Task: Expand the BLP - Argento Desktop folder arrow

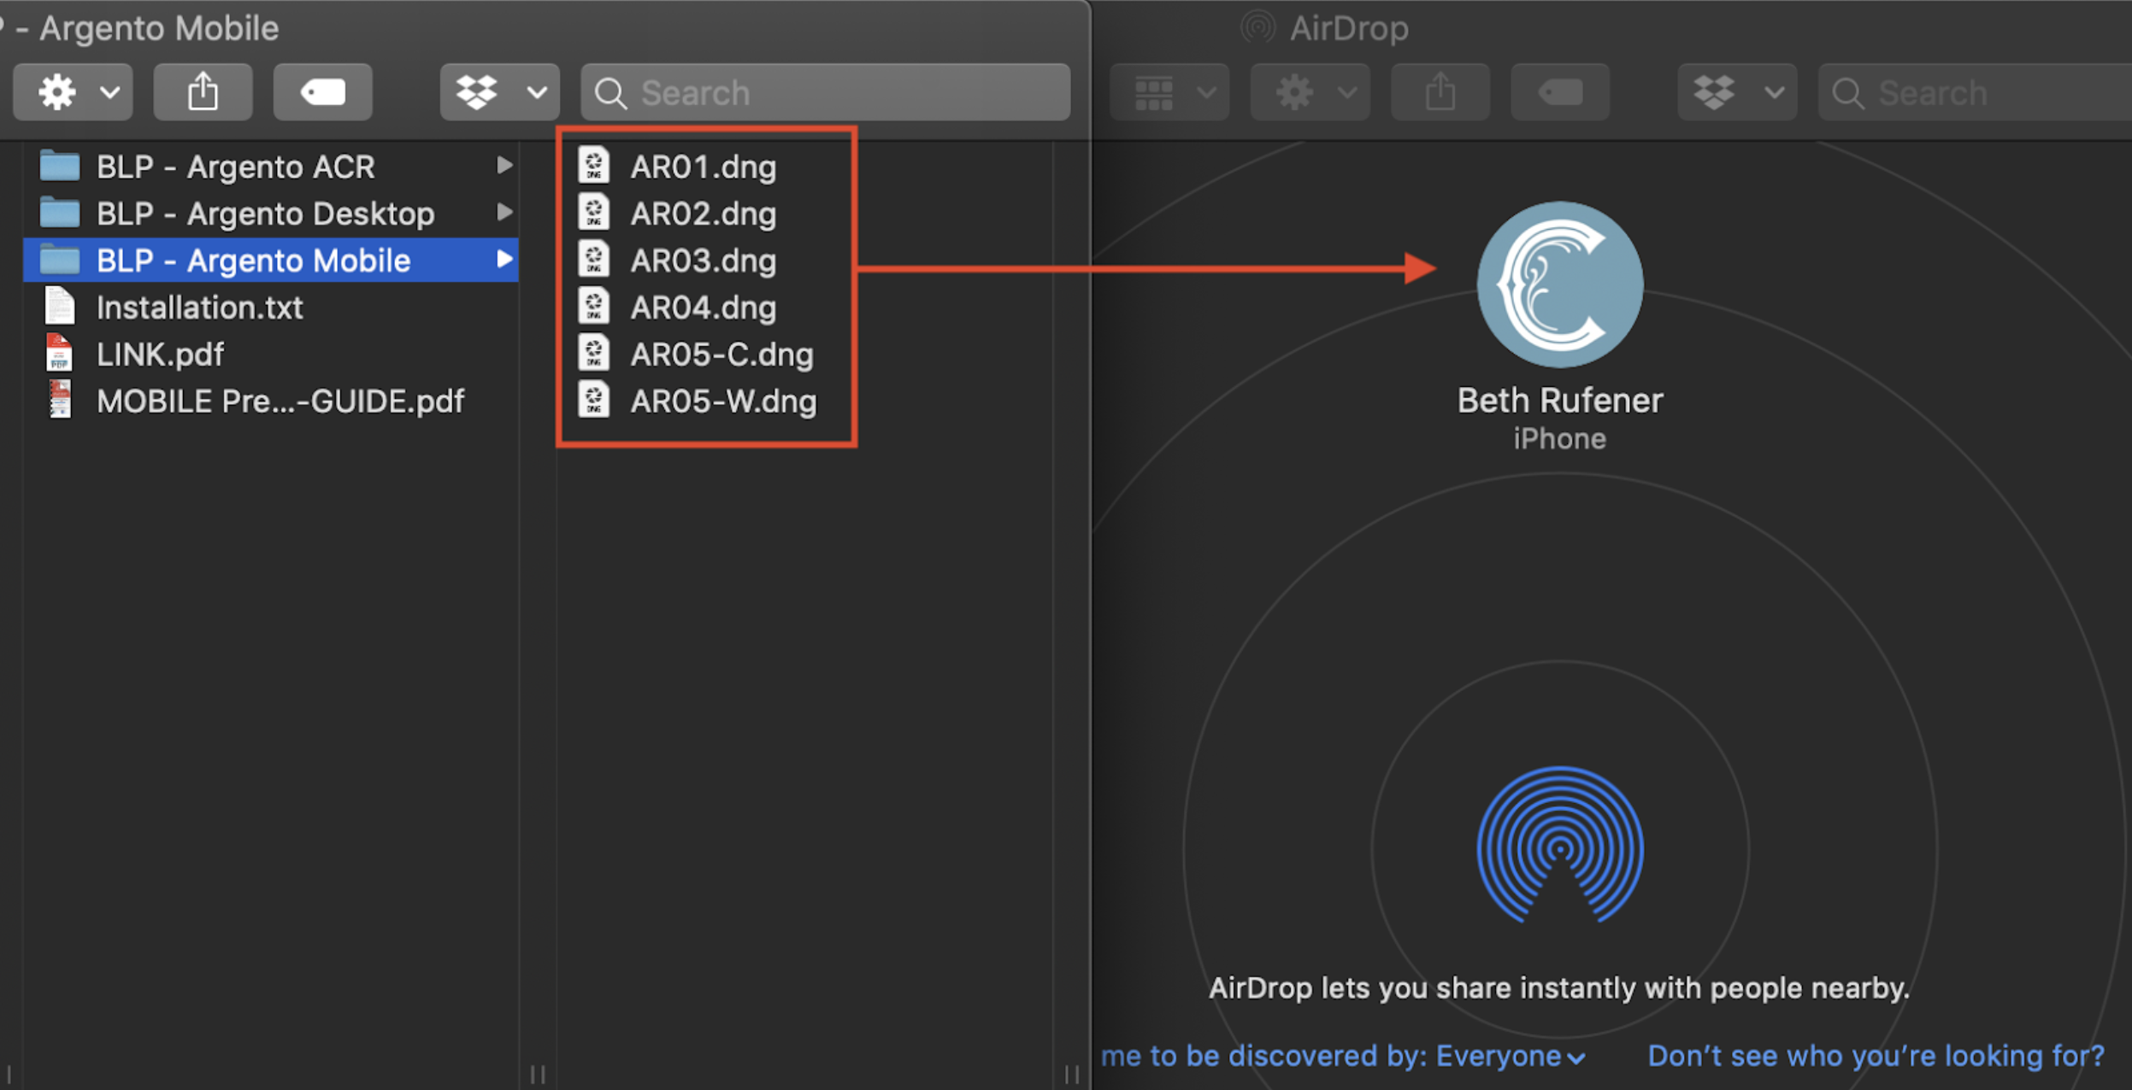Action: click(504, 213)
